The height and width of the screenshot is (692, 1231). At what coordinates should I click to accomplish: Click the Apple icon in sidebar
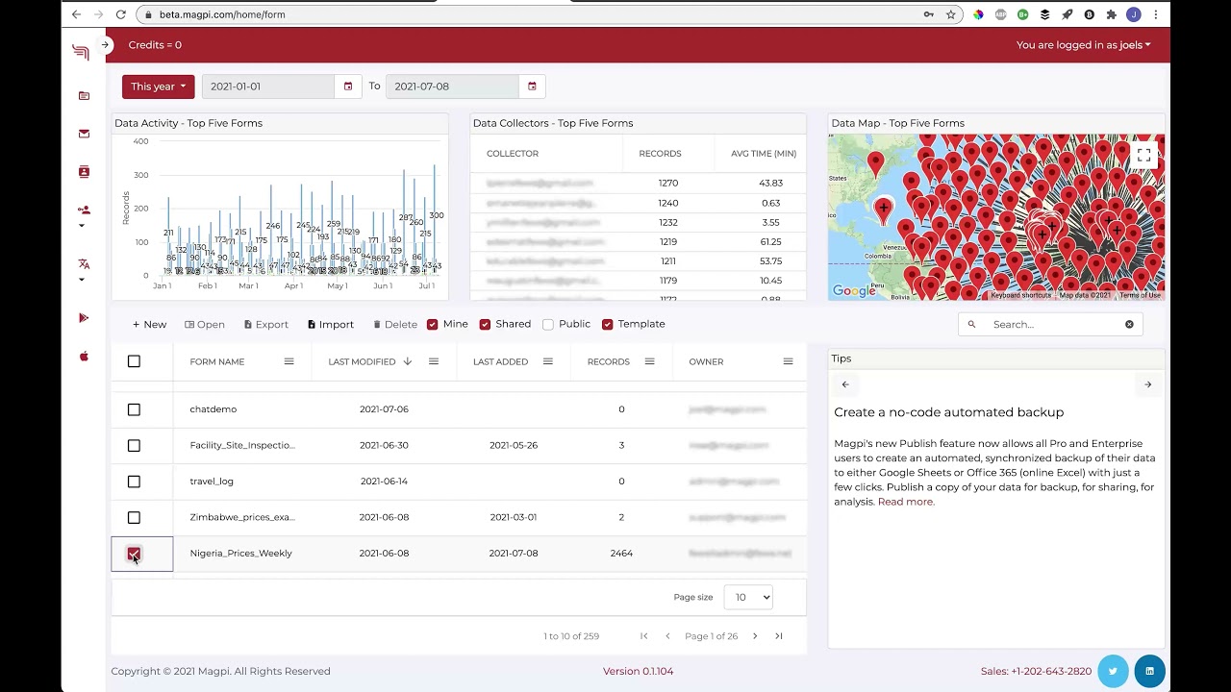(84, 357)
